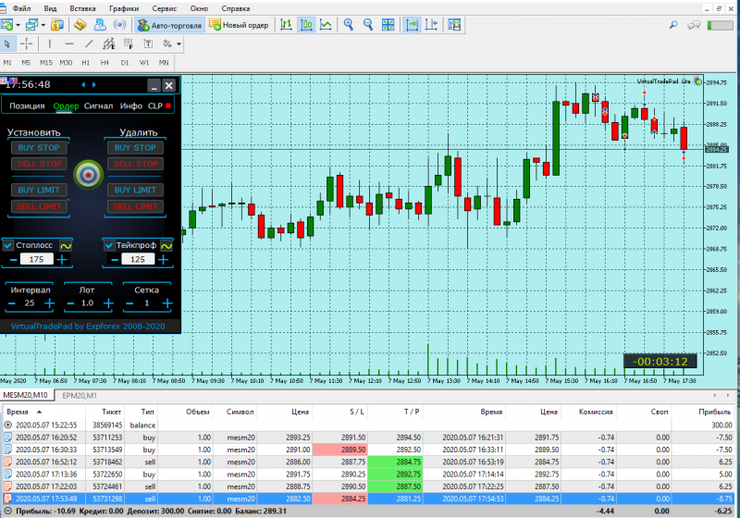
Task: Click the cloud user toolbar icon
Action: (101, 25)
